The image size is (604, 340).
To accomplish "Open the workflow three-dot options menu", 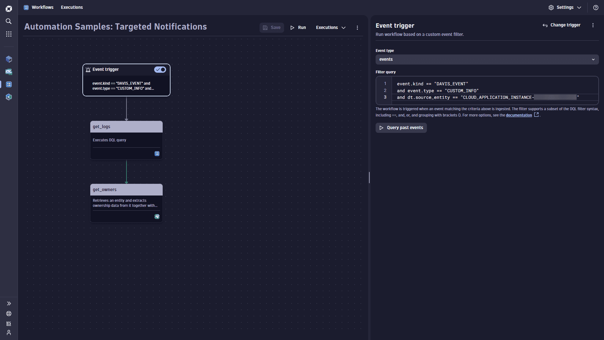I will [x=357, y=28].
